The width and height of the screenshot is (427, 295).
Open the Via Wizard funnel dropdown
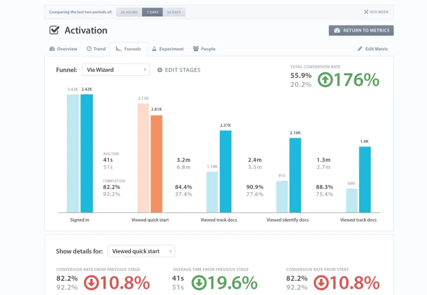[116, 70]
